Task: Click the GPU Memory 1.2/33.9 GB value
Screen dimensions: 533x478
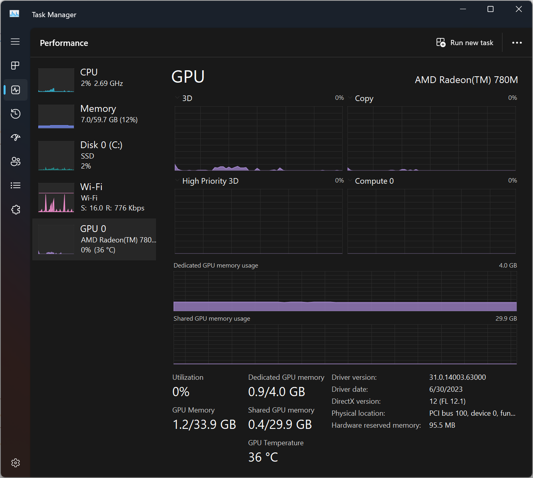Action: (x=204, y=424)
